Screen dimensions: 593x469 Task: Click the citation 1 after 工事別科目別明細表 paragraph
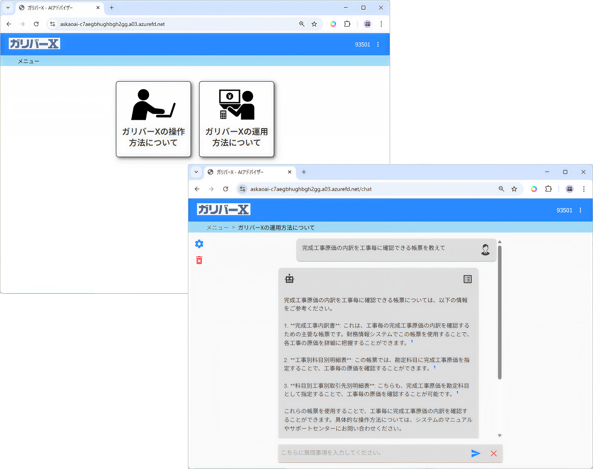[x=435, y=367]
